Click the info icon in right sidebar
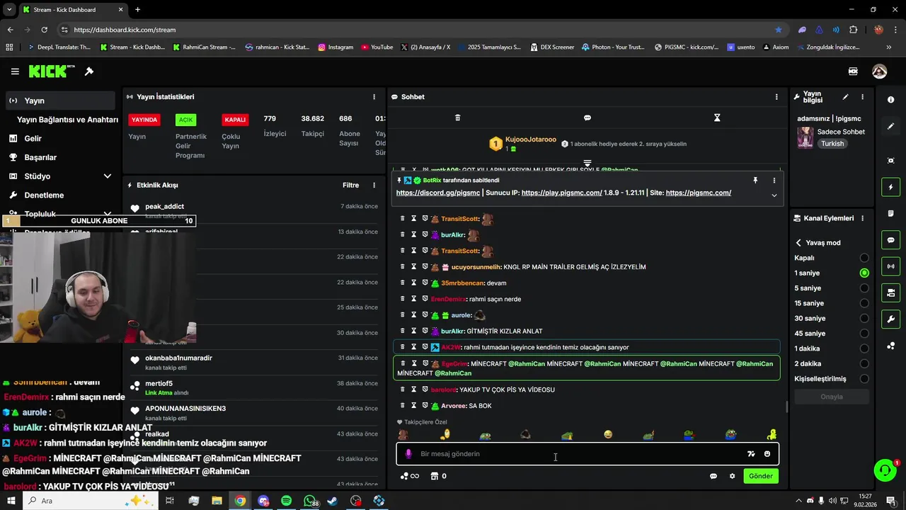 (890, 100)
